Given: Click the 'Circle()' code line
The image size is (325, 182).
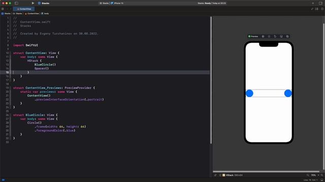Looking at the screenshot, I should point(35,122).
